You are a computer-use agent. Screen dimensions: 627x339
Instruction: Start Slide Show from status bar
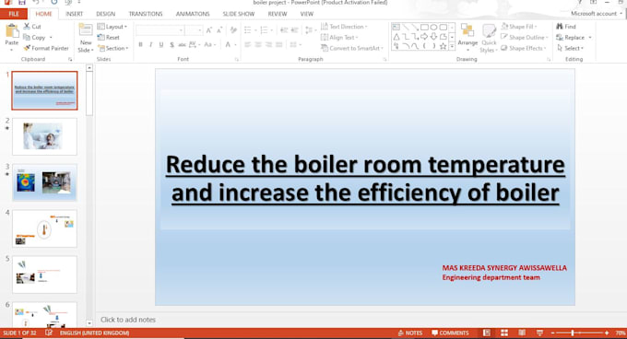pos(539,333)
